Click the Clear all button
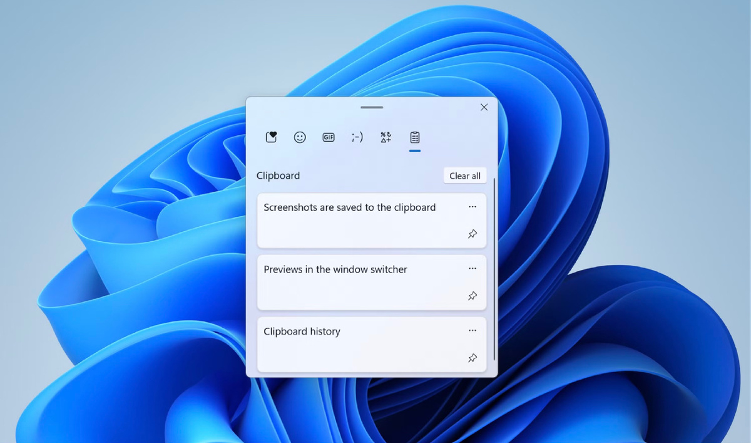 pyautogui.click(x=465, y=176)
